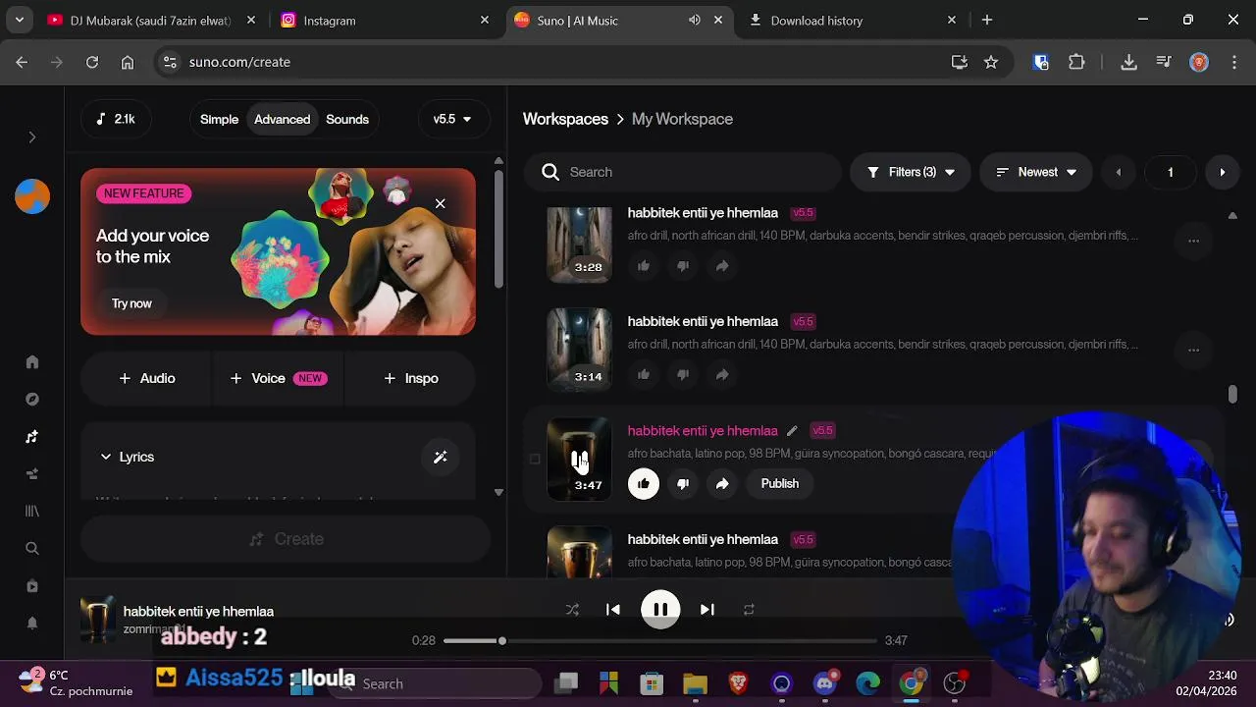Reload the suno.com page
The image size is (1256, 707).
92,62
